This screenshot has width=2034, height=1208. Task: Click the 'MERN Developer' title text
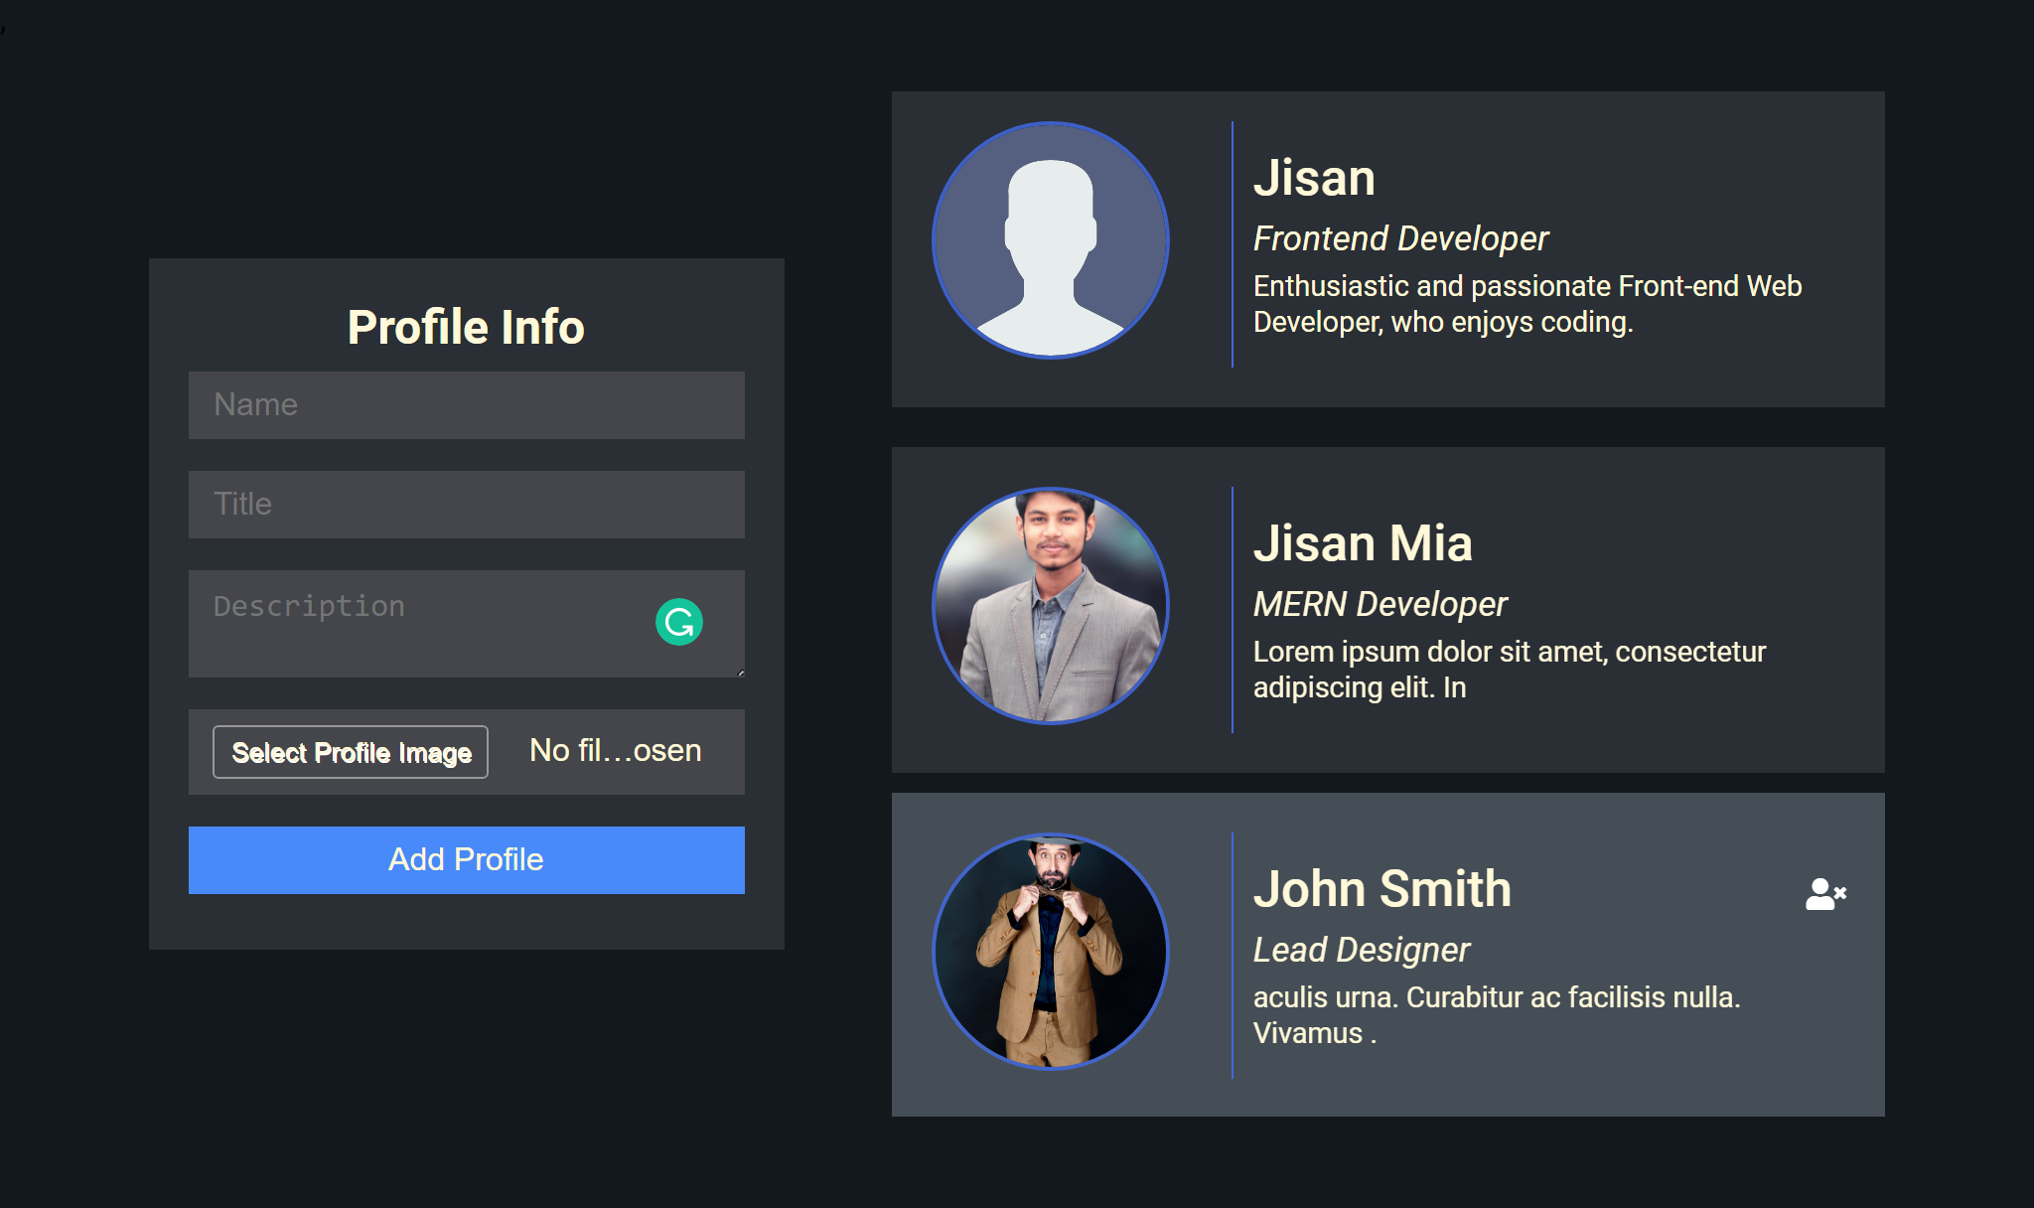[1380, 603]
